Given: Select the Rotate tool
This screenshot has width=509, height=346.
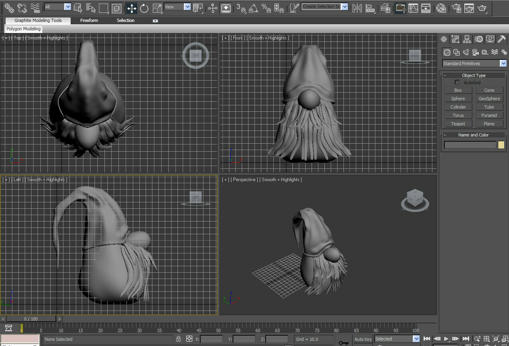Looking at the screenshot, I should click(144, 8).
